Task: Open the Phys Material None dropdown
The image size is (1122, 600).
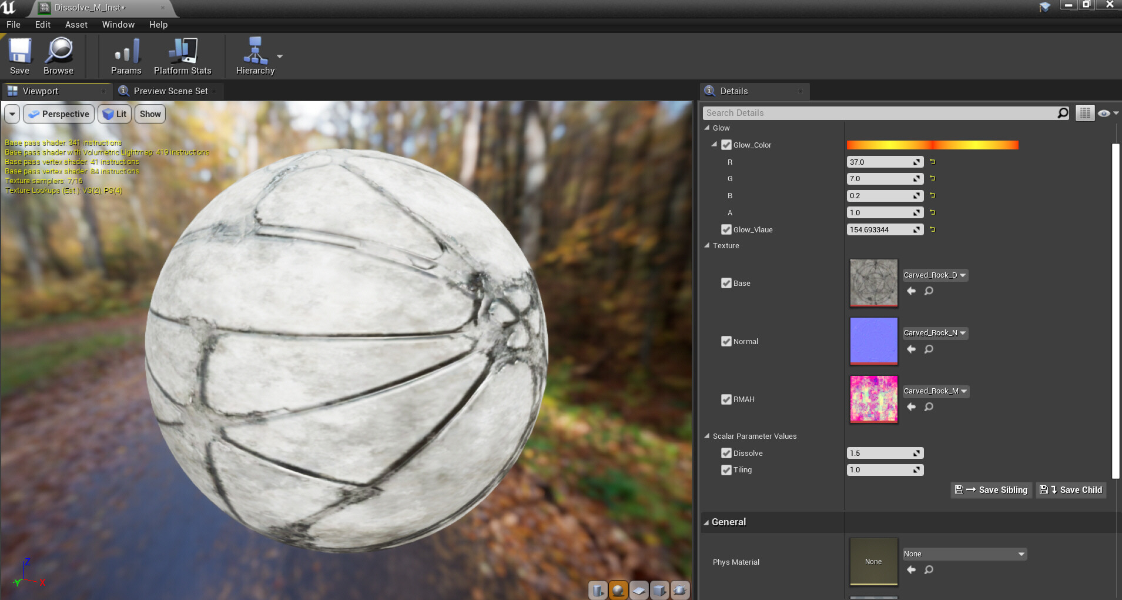Action: click(x=963, y=554)
